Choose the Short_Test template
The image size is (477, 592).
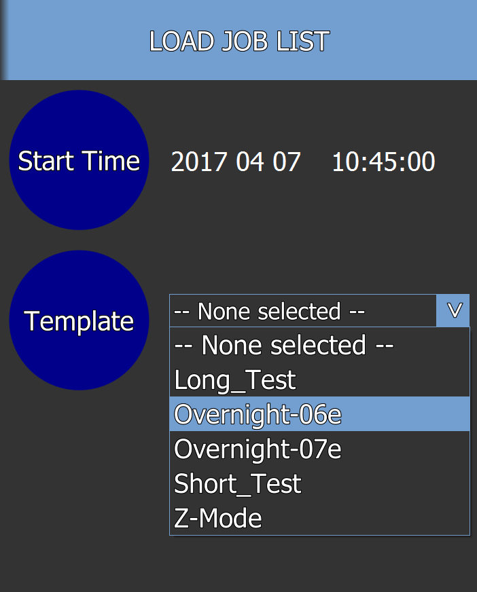[x=320, y=483]
